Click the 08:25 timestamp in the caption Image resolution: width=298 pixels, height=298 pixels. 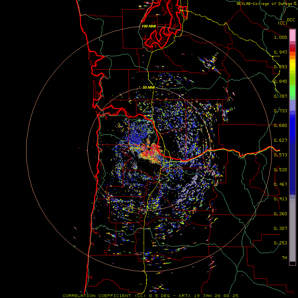pos(231,296)
